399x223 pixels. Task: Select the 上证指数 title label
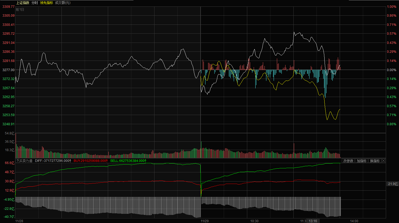pos(23,3)
